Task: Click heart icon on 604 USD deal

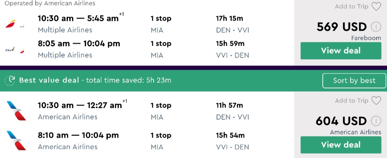Action: click(x=376, y=101)
